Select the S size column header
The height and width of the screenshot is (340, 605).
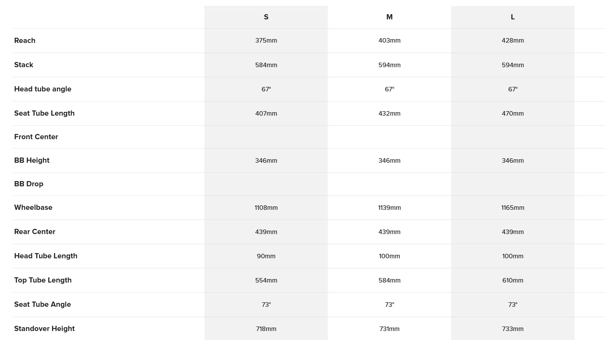tap(266, 17)
